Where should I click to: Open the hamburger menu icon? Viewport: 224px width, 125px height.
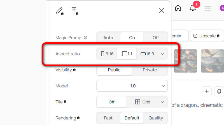coord(207,8)
